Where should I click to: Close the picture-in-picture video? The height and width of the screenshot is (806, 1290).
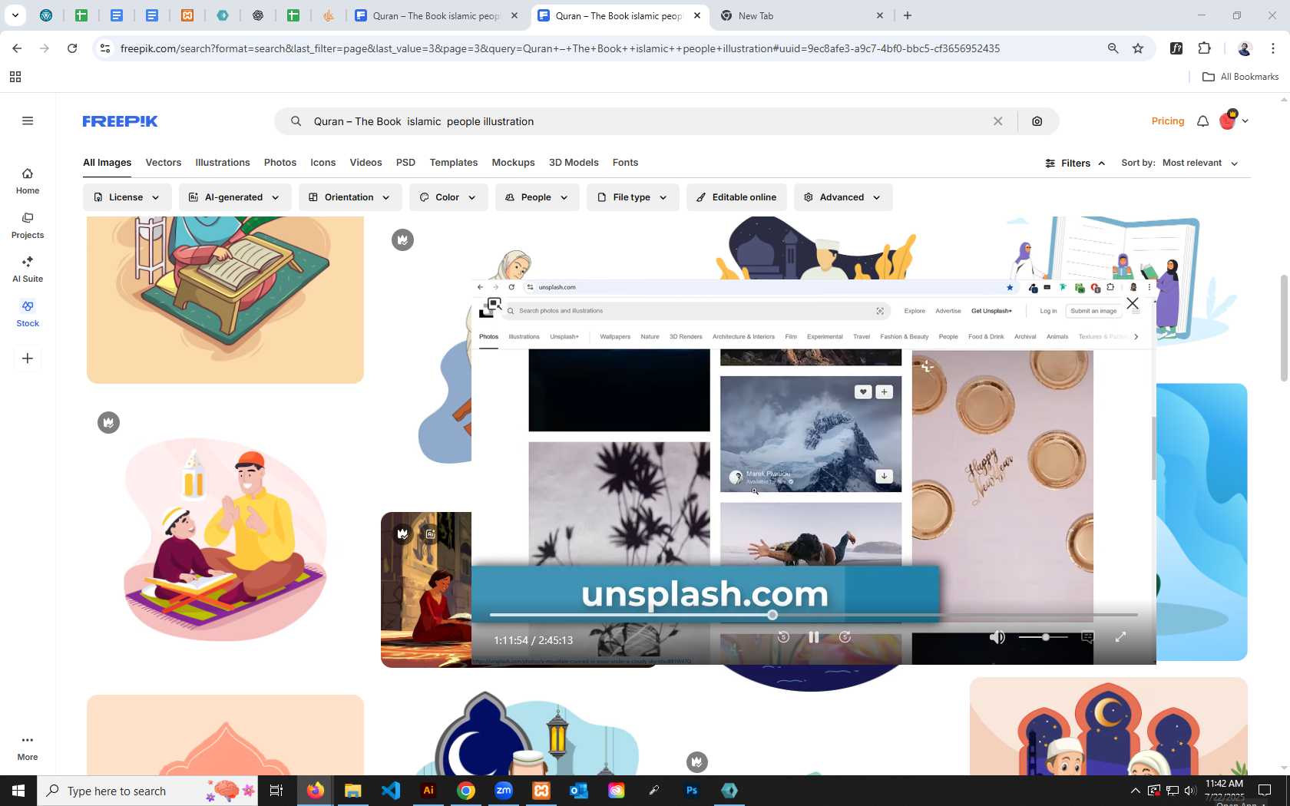point(1133,303)
